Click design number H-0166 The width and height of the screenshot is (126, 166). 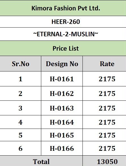tap(62, 148)
